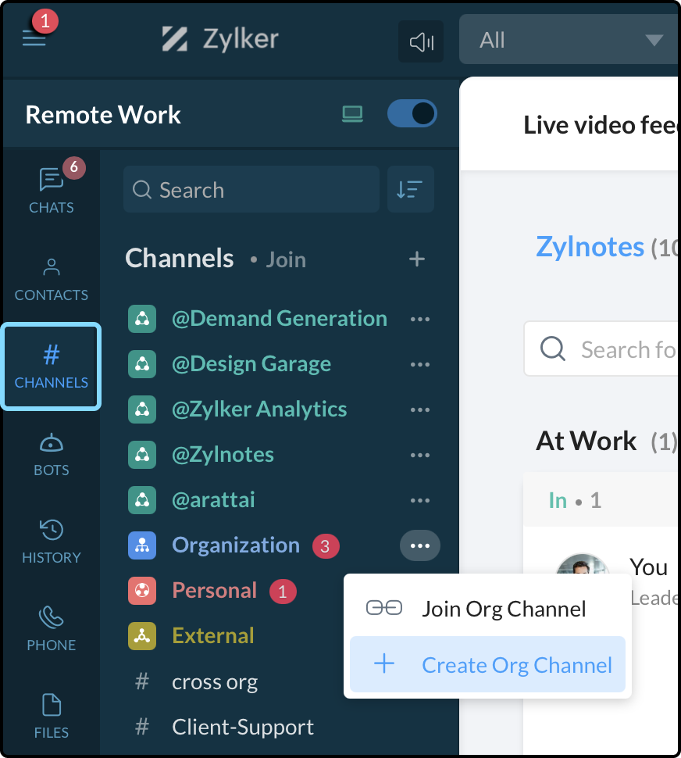Open the @Demand Generation channel
Image resolution: width=681 pixels, height=758 pixels.
pos(279,319)
